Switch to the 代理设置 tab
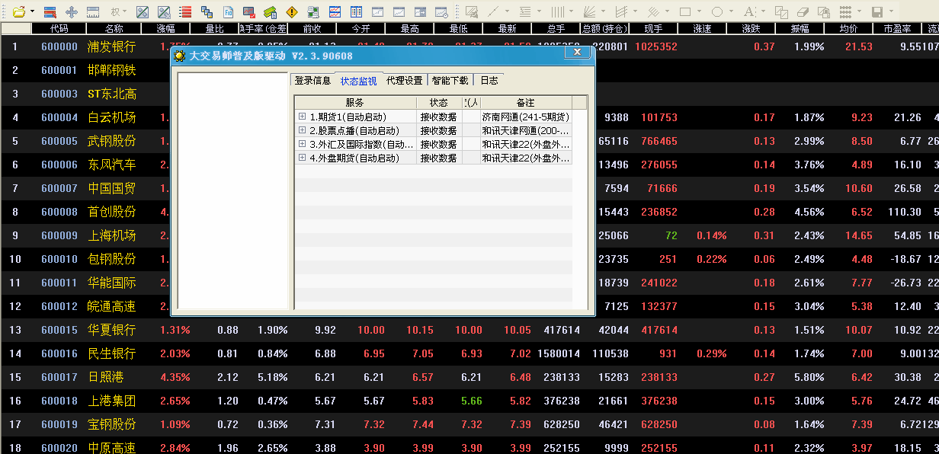 pos(404,81)
